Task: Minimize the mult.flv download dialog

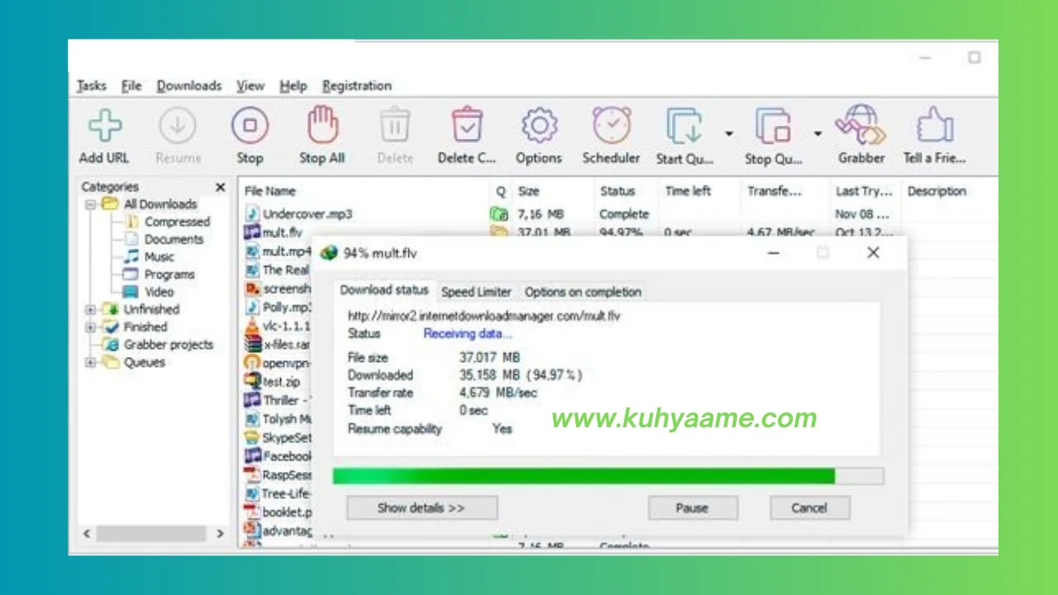Action: [774, 253]
